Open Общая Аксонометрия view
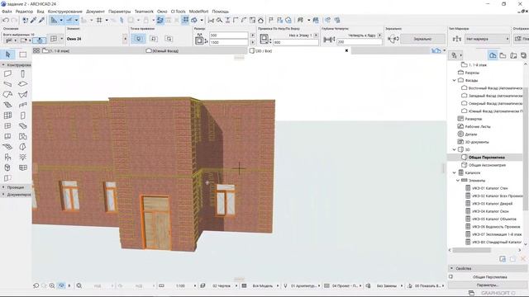This screenshot has width=529, height=297. 487,165
